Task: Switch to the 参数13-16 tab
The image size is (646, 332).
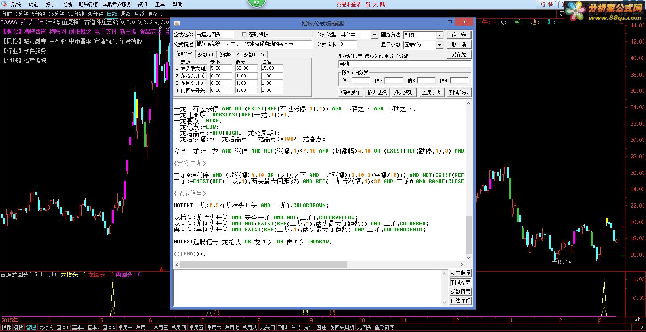Action: (x=255, y=54)
